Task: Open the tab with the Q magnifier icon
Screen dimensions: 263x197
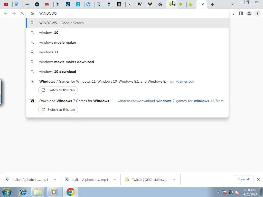Action: tap(68, 4)
